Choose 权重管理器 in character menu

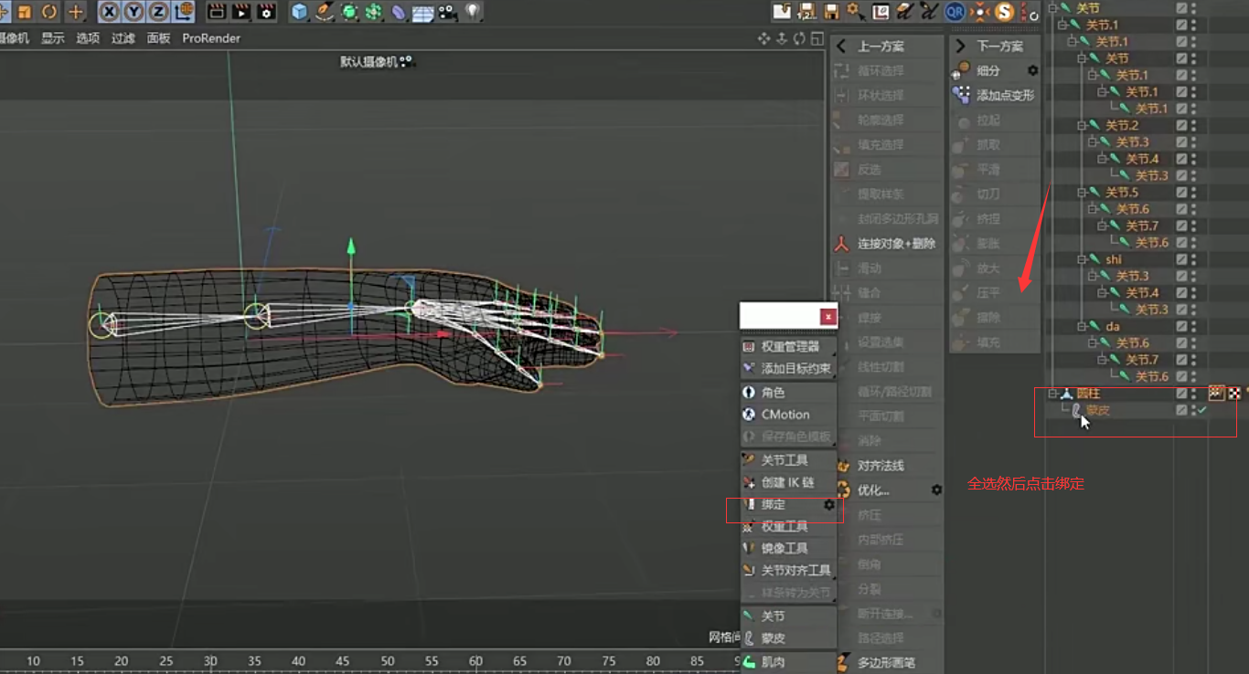tap(788, 347)
